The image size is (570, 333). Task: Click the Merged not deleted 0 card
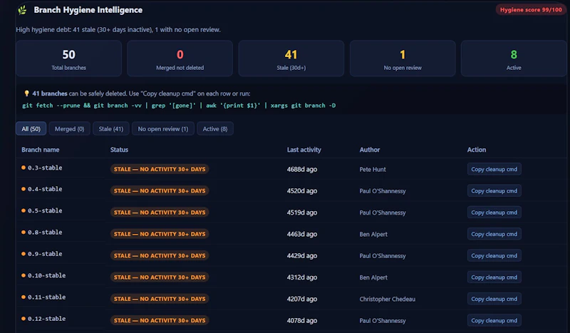tap(180, 58)
